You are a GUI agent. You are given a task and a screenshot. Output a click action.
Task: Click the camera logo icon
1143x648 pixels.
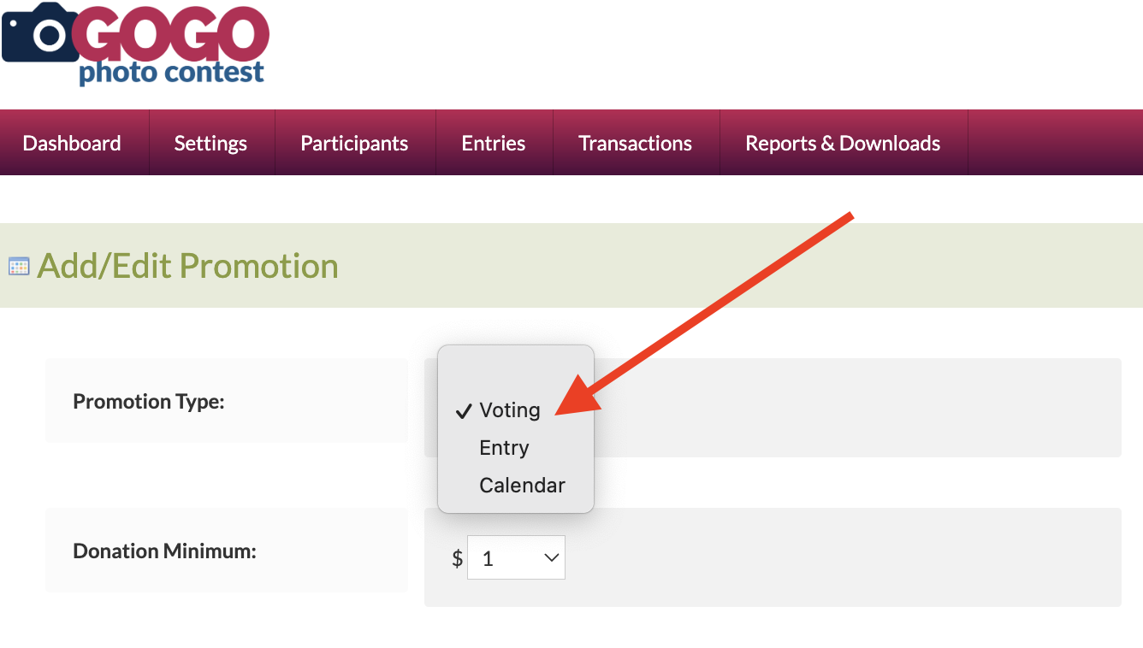[39, 33]
